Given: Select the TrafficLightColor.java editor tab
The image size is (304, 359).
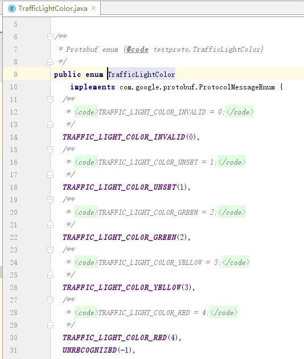Looking at the screenshot, I should point(51,9).
